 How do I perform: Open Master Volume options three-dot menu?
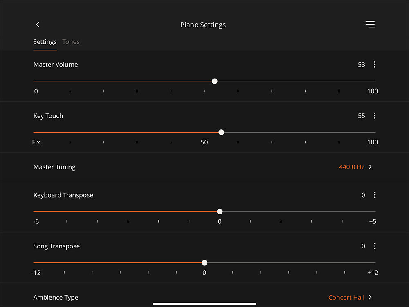[375, 65]
